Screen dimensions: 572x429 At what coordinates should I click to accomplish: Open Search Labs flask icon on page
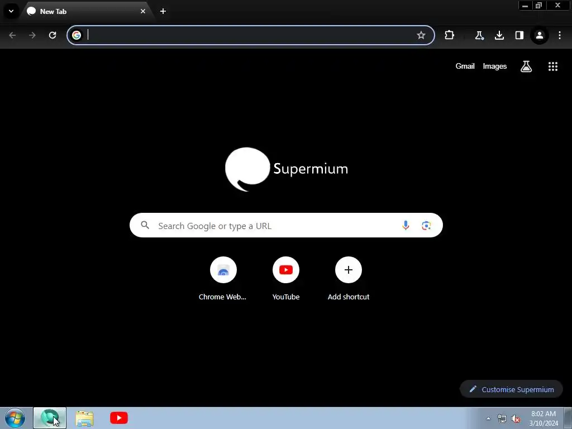click(526, 66)
